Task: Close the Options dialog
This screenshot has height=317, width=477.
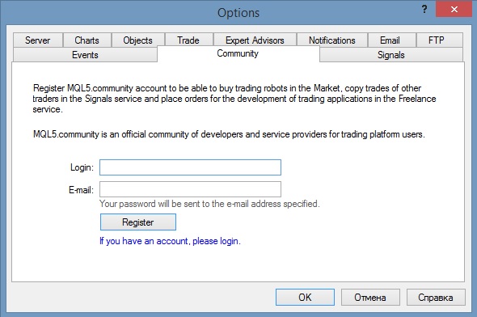Action: tap(454, 9)
